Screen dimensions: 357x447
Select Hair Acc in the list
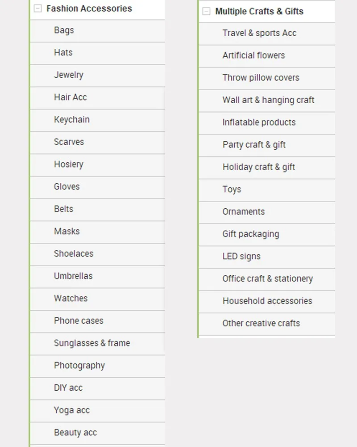pyautogui.click(x=97, y=98)
